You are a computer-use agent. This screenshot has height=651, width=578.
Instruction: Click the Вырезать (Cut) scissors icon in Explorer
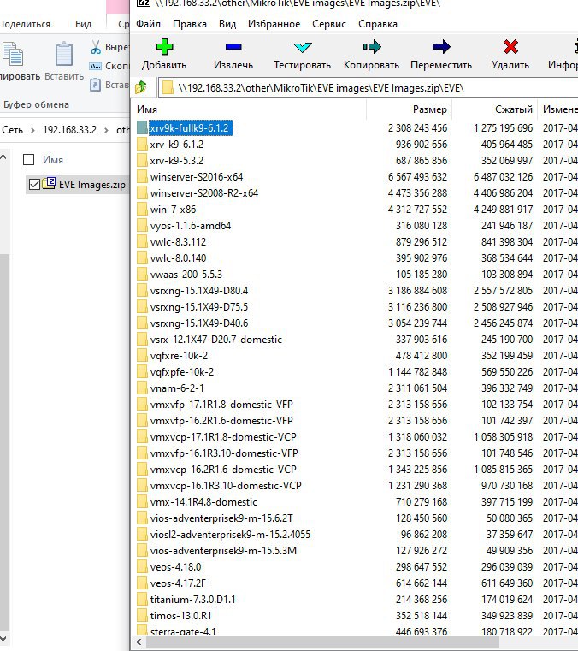(x=96, y=47)
